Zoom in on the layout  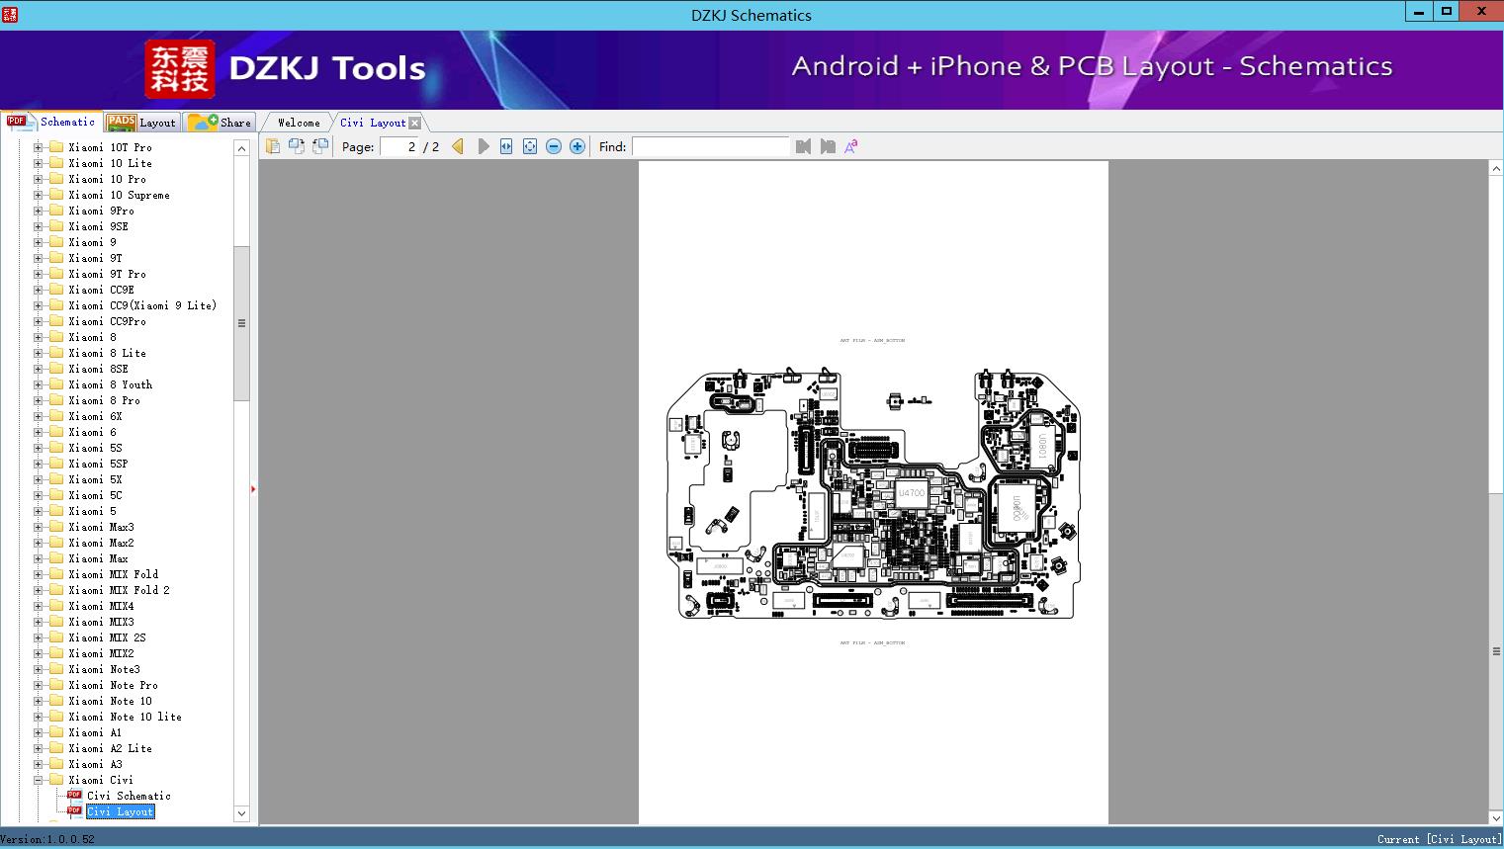tap(577, 146)
